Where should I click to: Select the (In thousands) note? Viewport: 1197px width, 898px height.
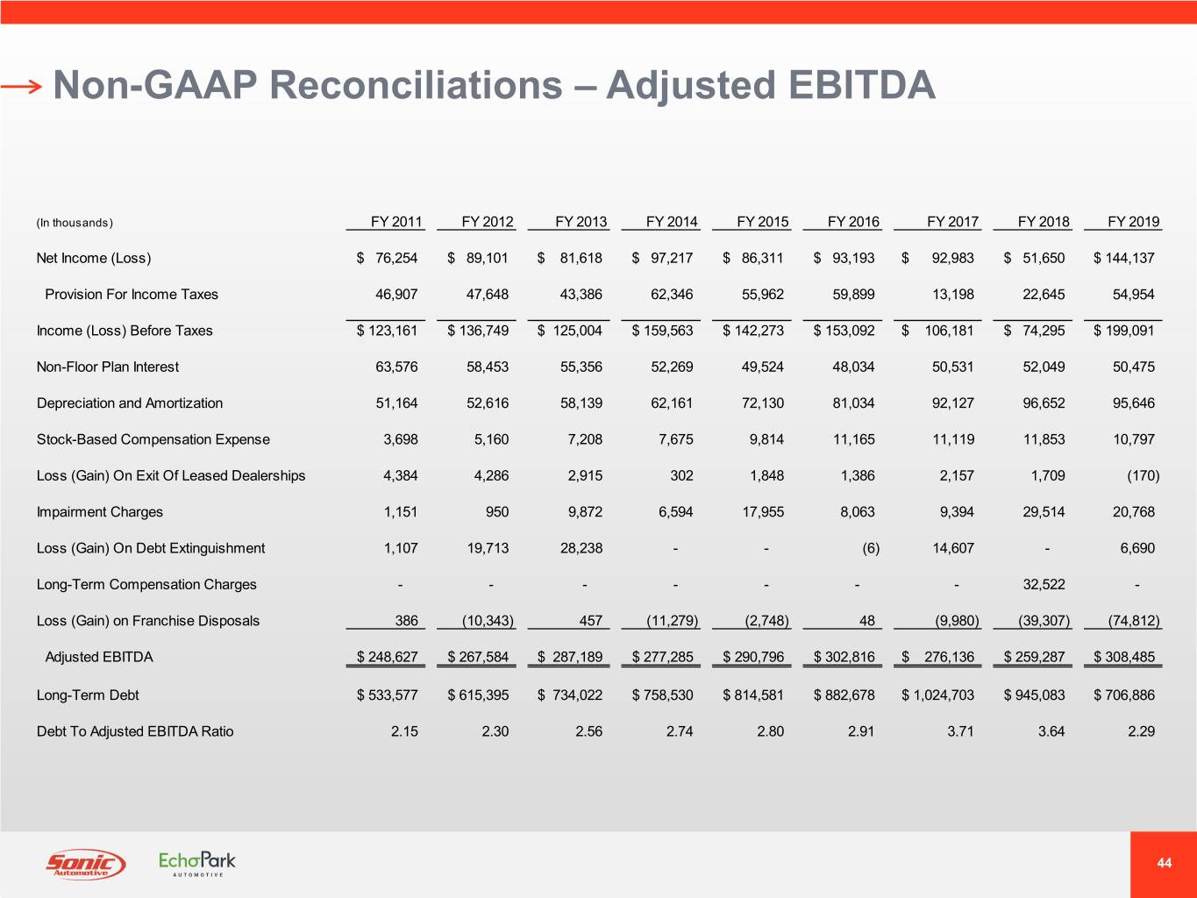[x=75, y=223]
